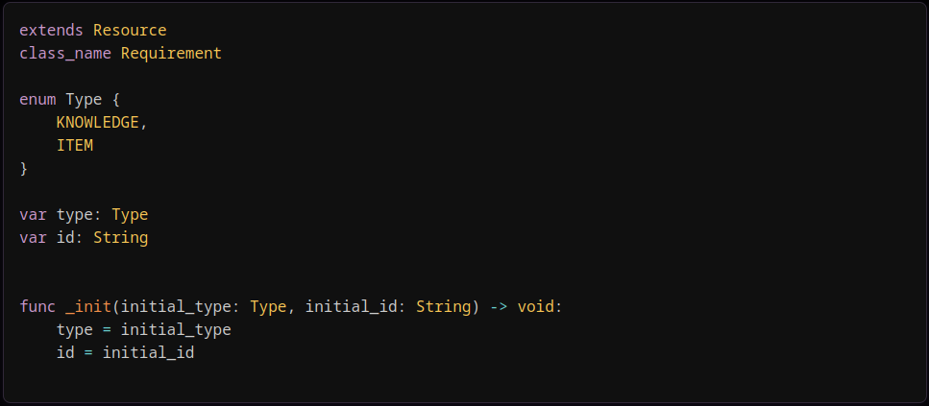Click the closing brace of the enum
This screenshot has height=406, width=929.
pyautogui.click(x=24, y=169)
